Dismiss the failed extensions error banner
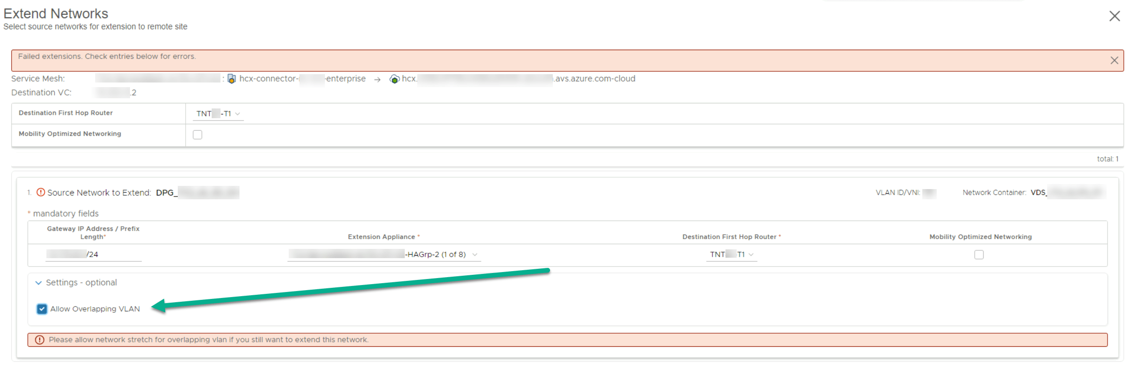This screenshot has width=1127, height=368. click(x=1114, y=61)
